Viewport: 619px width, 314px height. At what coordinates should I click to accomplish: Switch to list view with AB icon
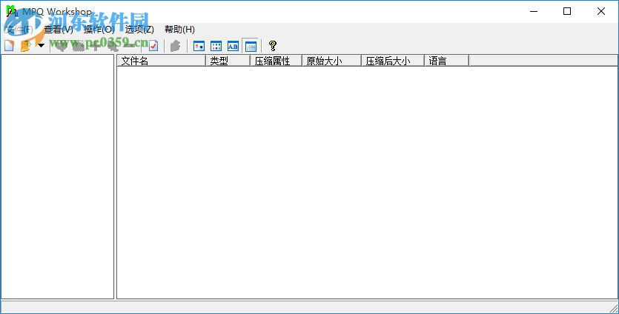(233, 46)
